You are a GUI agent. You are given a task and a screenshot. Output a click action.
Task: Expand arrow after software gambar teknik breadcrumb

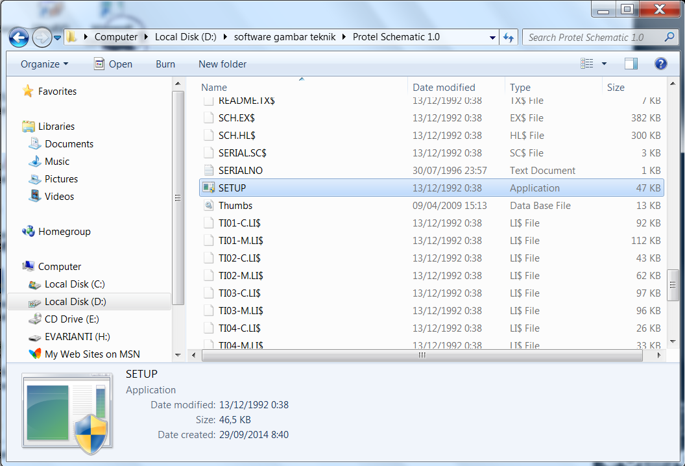pos(344,37)
